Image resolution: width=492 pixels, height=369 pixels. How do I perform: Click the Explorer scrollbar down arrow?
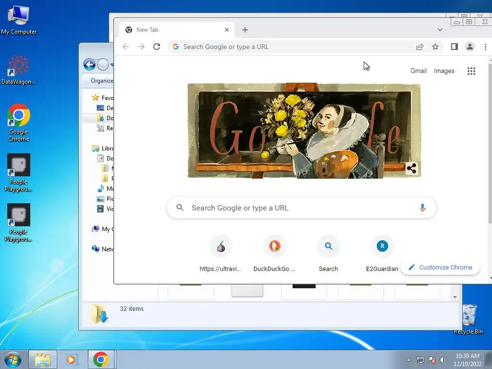point(455,297)
